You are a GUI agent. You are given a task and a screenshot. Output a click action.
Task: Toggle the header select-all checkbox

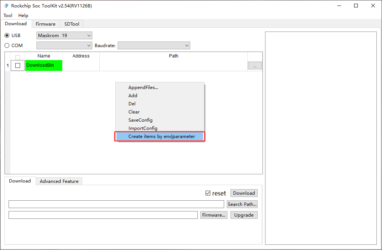pyautogui.click(x=17, y=57)
